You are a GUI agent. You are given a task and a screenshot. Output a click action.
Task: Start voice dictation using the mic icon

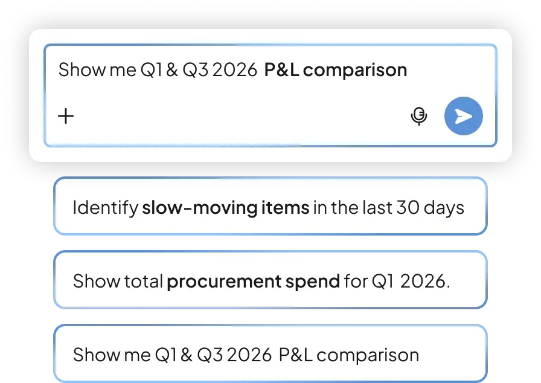(418, 115)
